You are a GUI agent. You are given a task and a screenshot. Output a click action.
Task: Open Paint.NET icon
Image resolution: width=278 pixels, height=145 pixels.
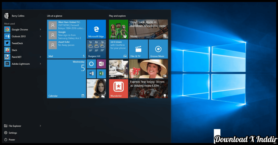click(7, 57)
